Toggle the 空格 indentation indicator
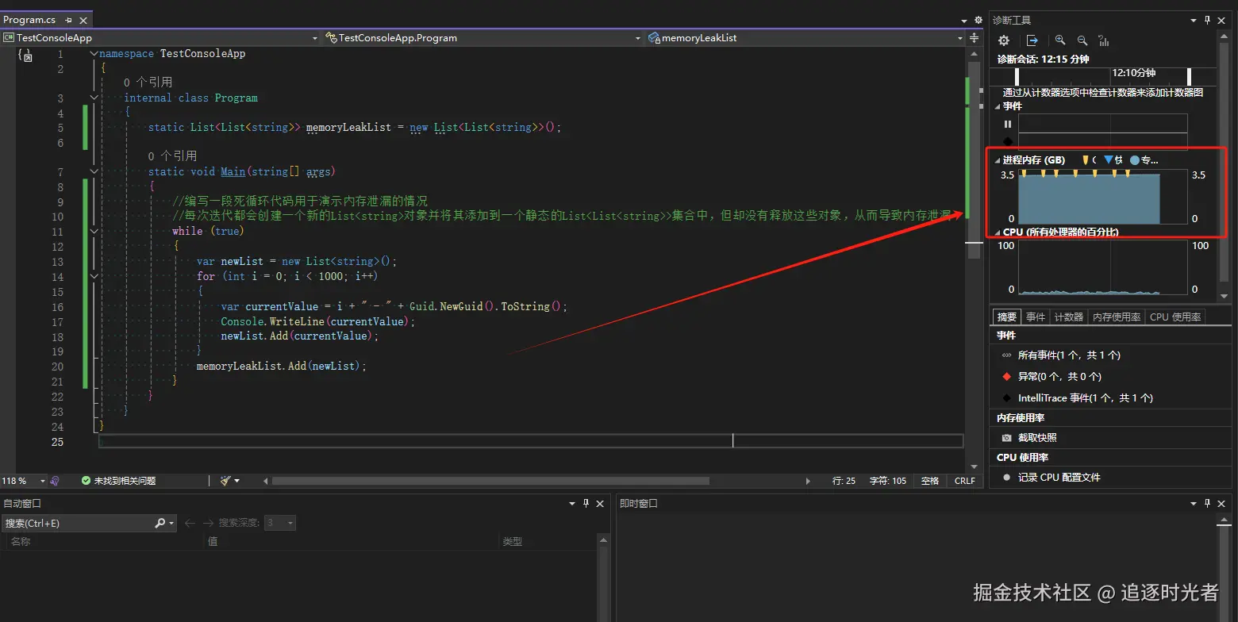This screenshot has height=622, width=1238. click(x=929, y=481)
